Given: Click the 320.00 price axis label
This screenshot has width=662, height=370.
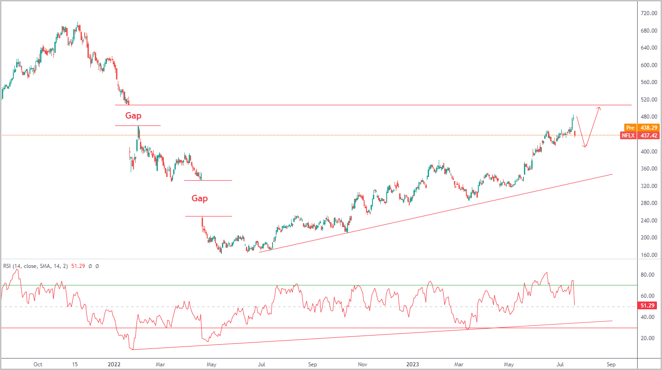Looking at the screenshot, I should click(648, 186).
